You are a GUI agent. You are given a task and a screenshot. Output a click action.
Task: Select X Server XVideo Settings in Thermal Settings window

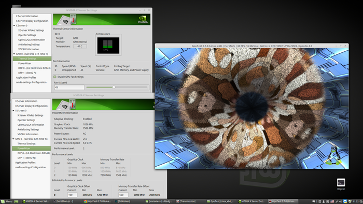(x=31, y=30)
